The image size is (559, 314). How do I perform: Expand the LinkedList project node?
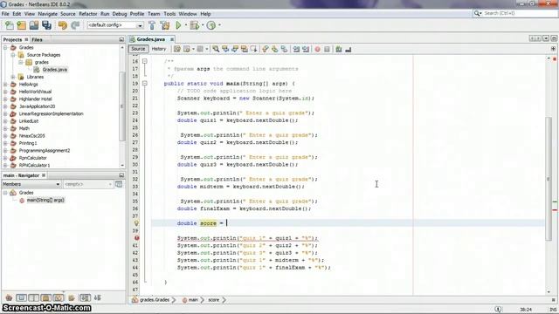pyautogui.click(x=5, y=121)
